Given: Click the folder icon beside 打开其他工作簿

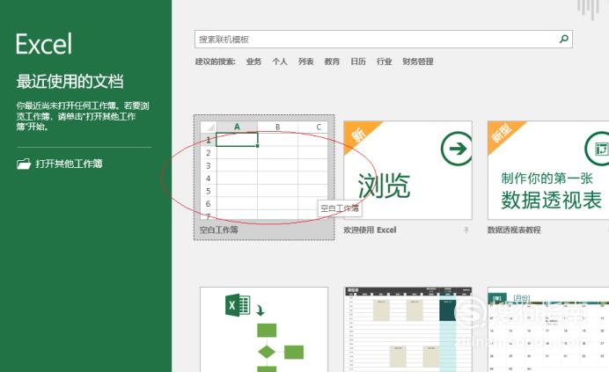Looking at the screenshot, I should coord(24,164).
